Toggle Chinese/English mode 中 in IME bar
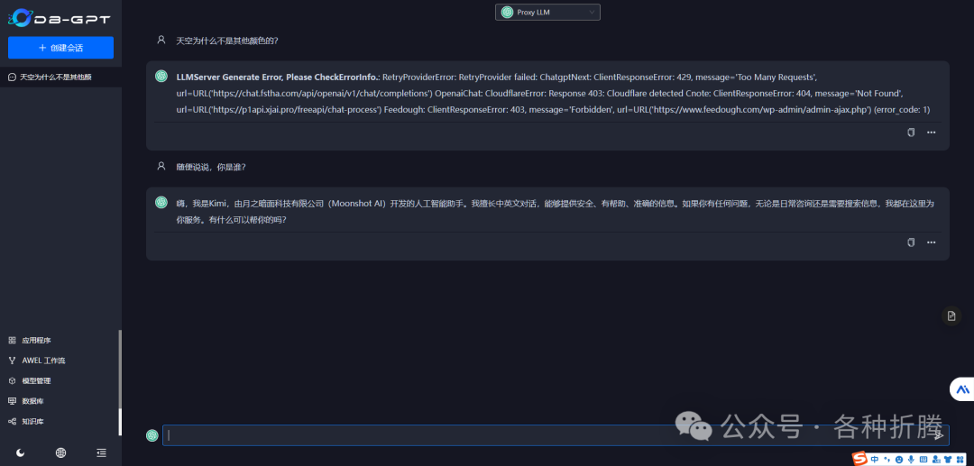 pyautogui.click(x=875, y=459)
